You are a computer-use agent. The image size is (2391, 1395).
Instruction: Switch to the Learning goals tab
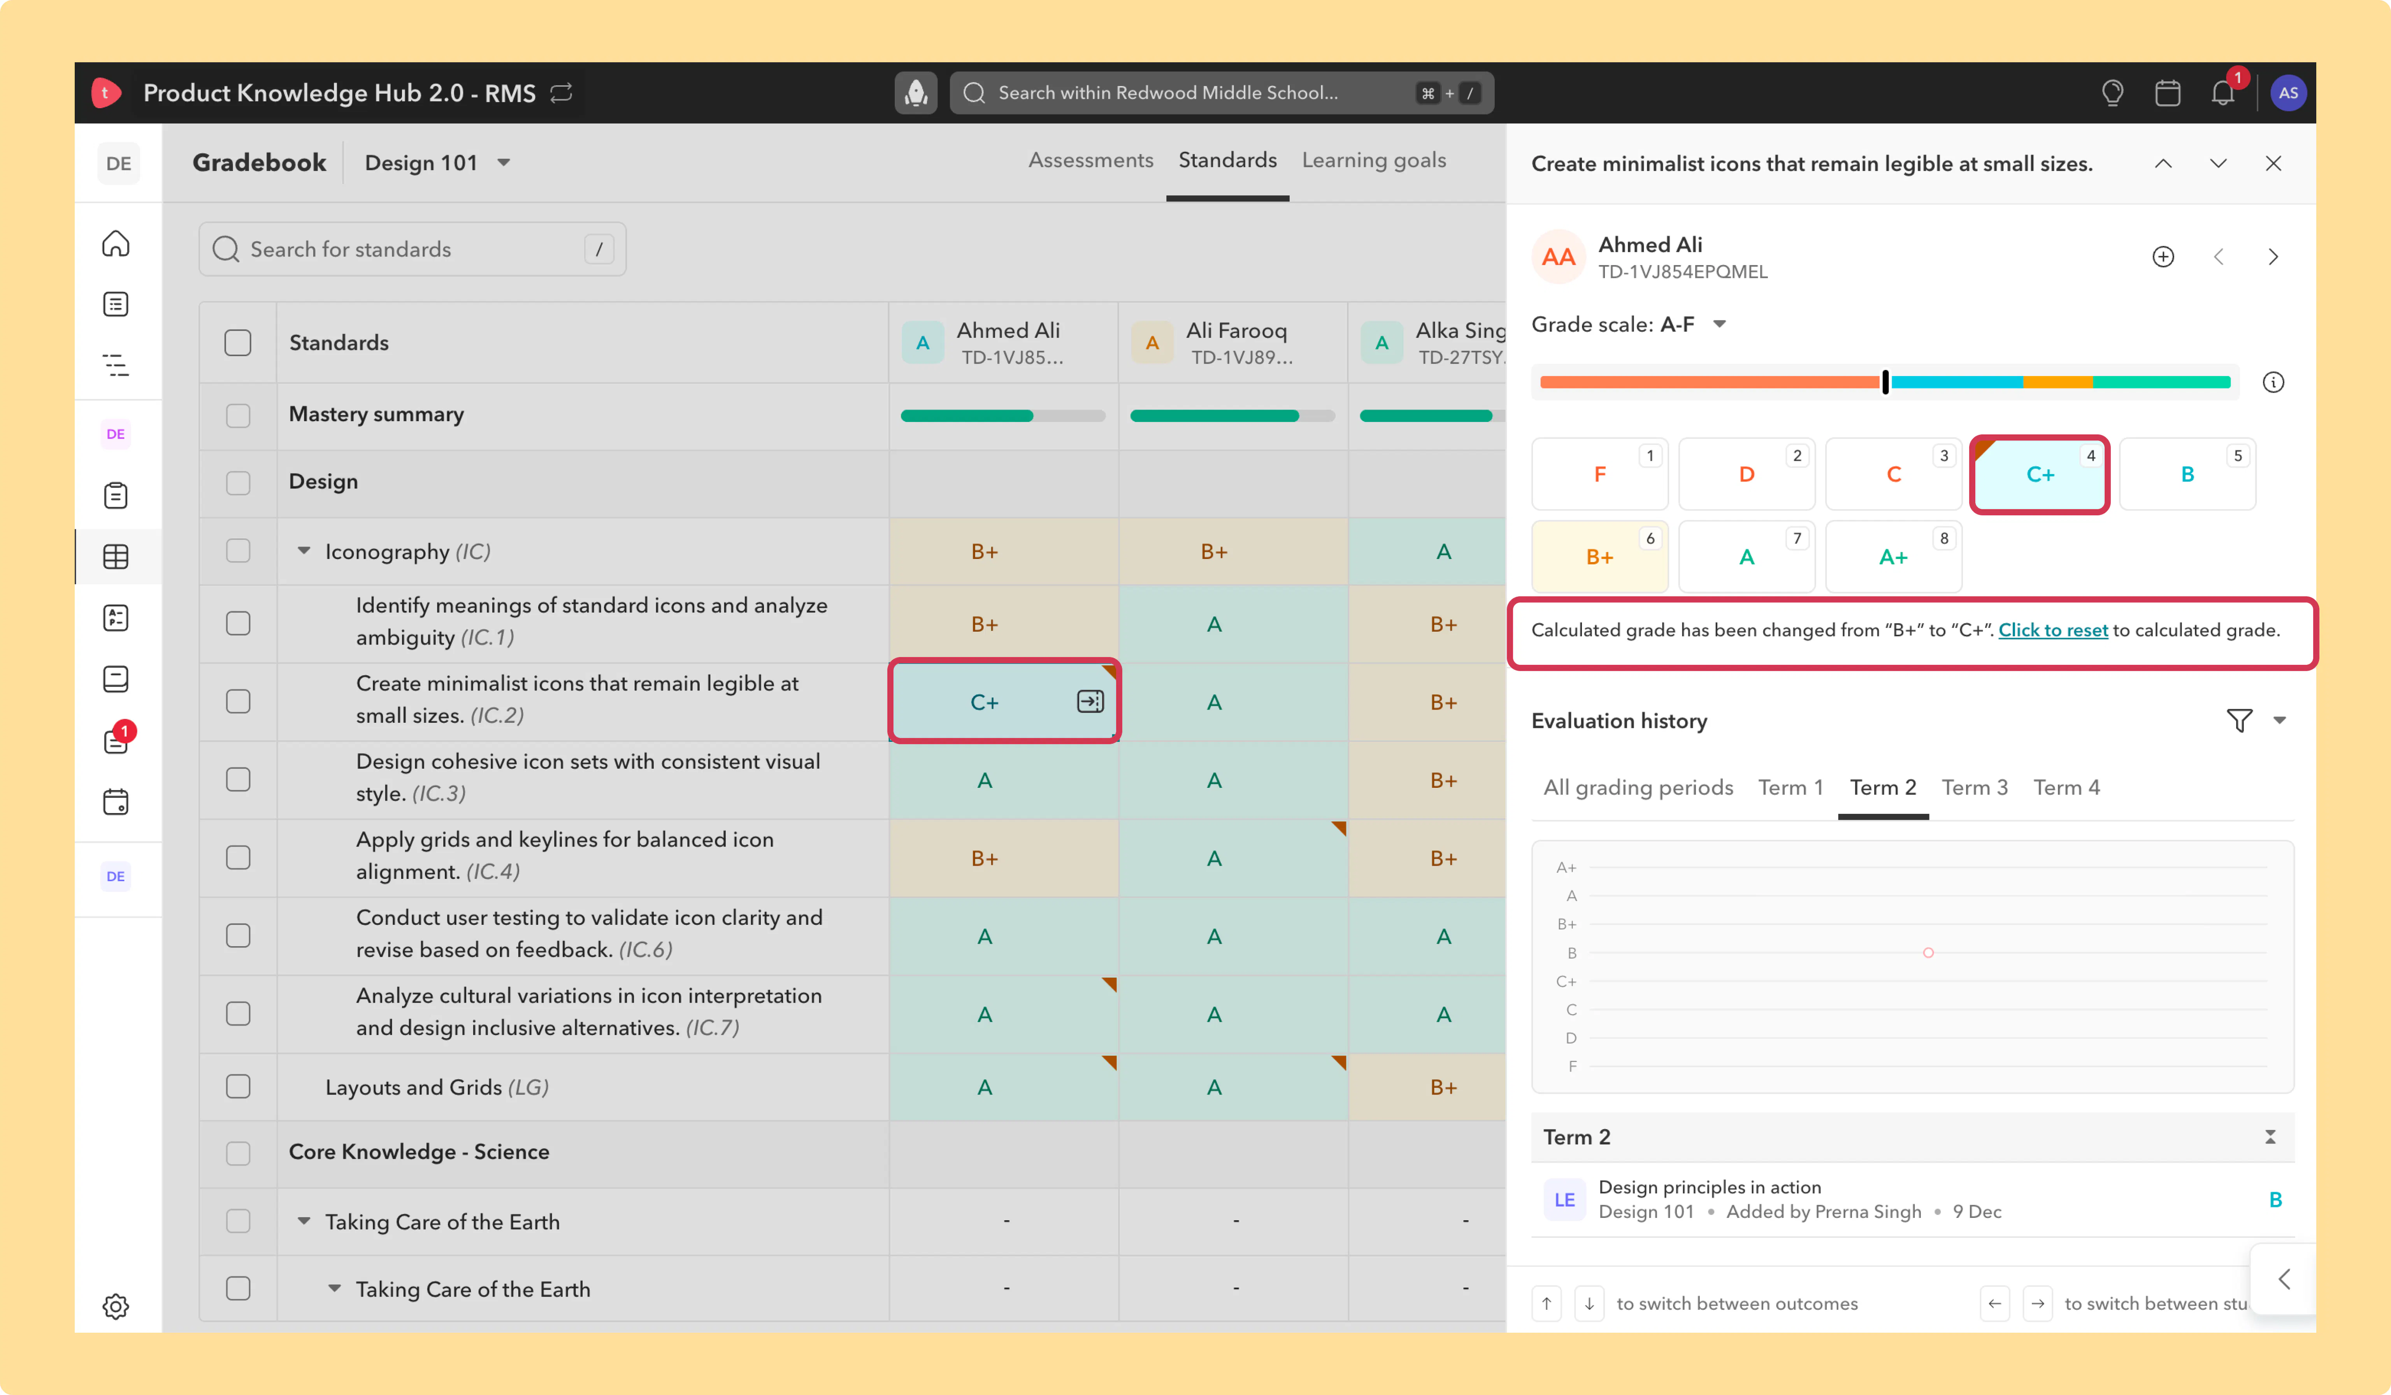click(1374, 160)
